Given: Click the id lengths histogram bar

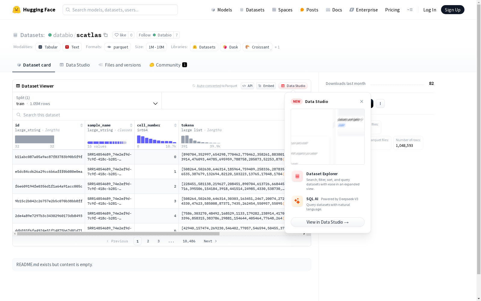Looking at the screenshot, I should (x=35, y=139).
